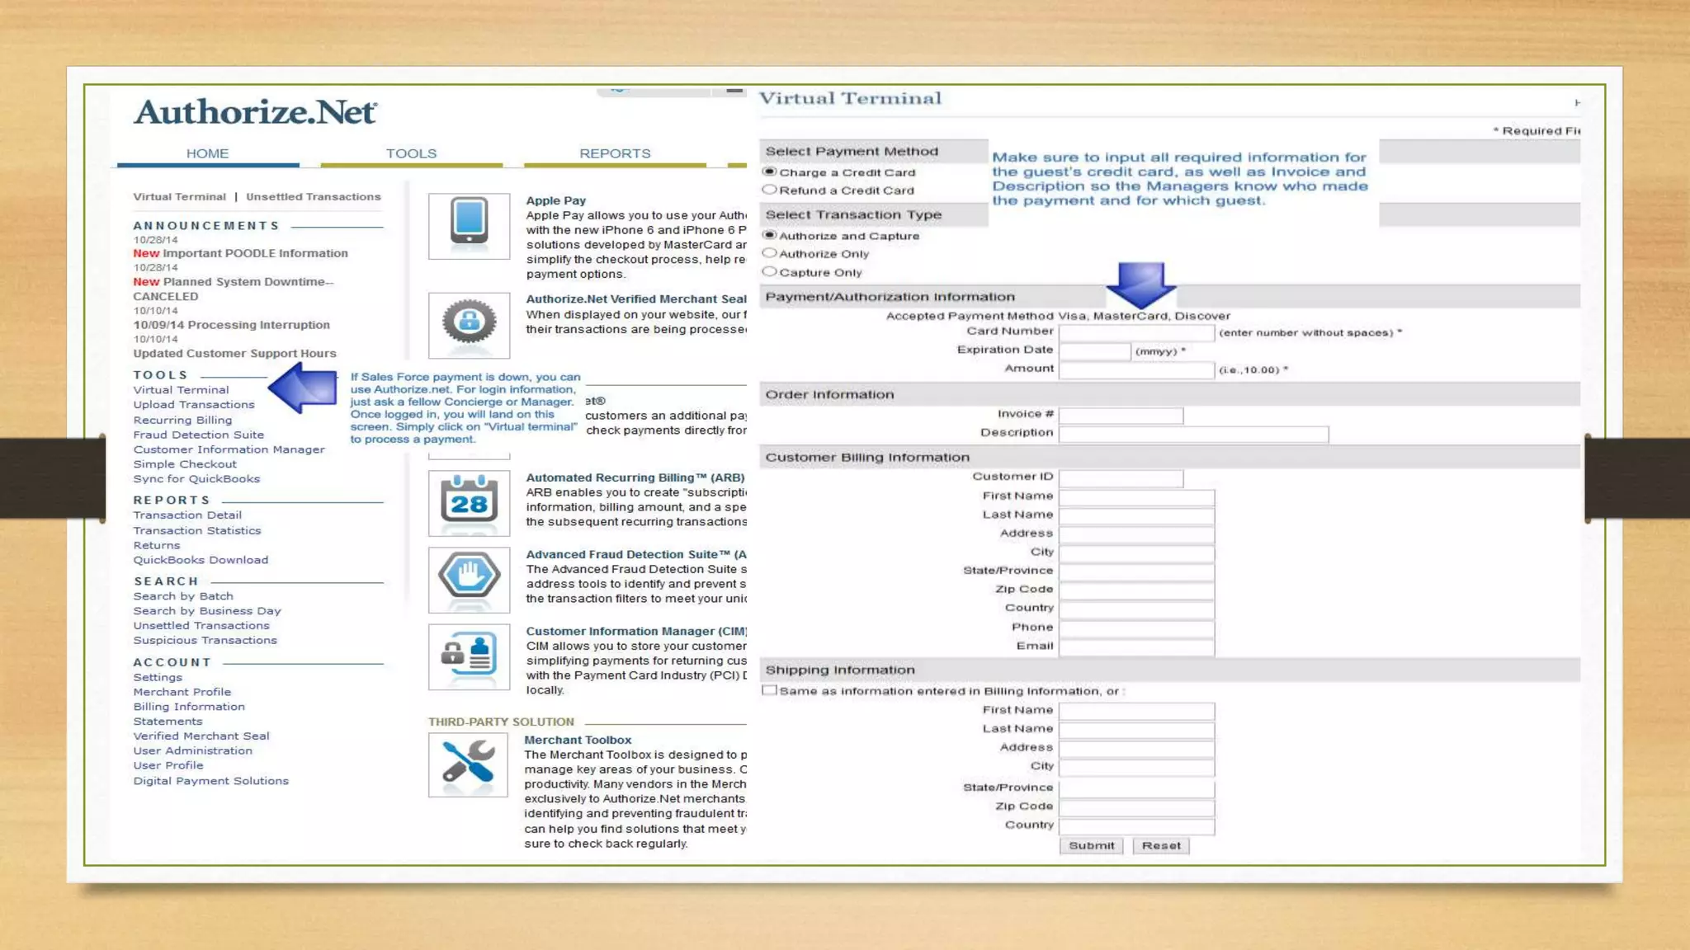Open the Customer Information Manager lock icon
Screen dimensions: 1690x950
469,656
